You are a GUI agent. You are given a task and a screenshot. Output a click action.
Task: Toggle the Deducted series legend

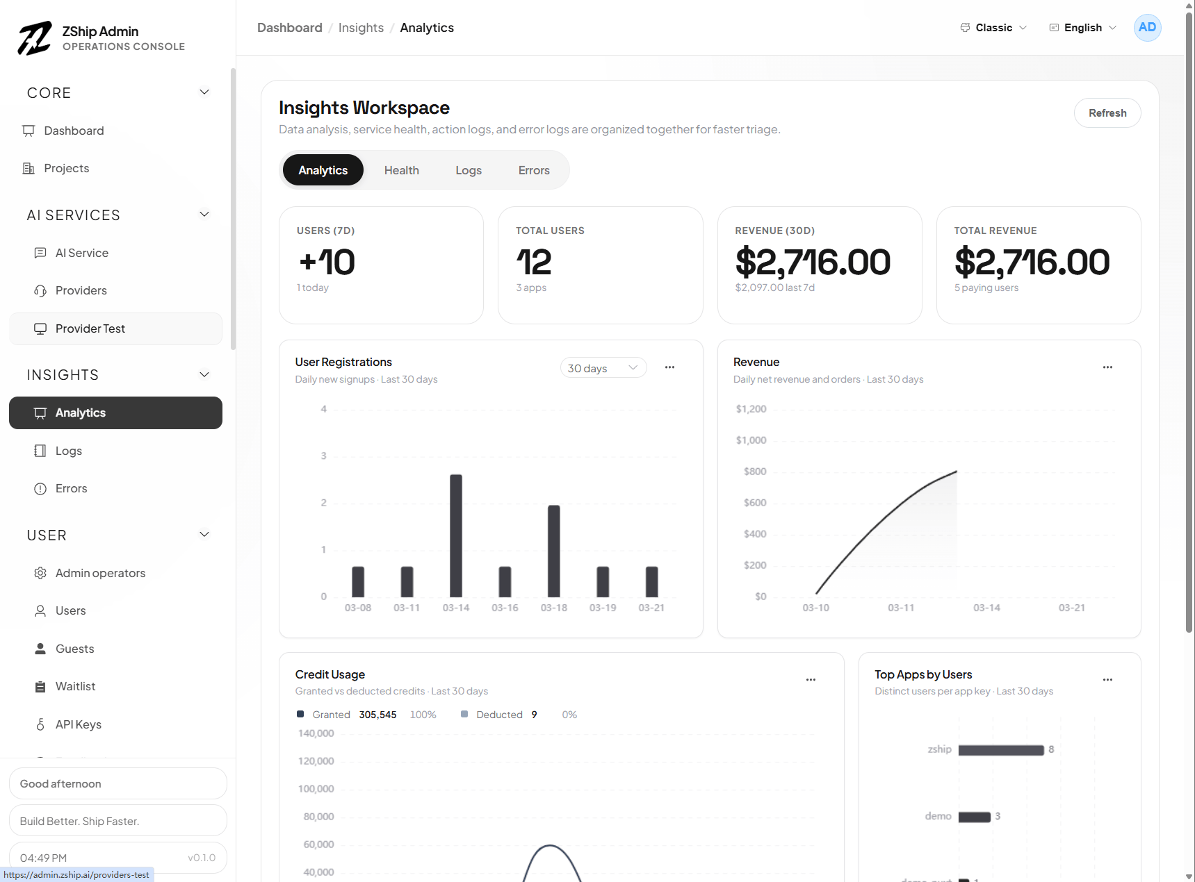pos(492,715)
